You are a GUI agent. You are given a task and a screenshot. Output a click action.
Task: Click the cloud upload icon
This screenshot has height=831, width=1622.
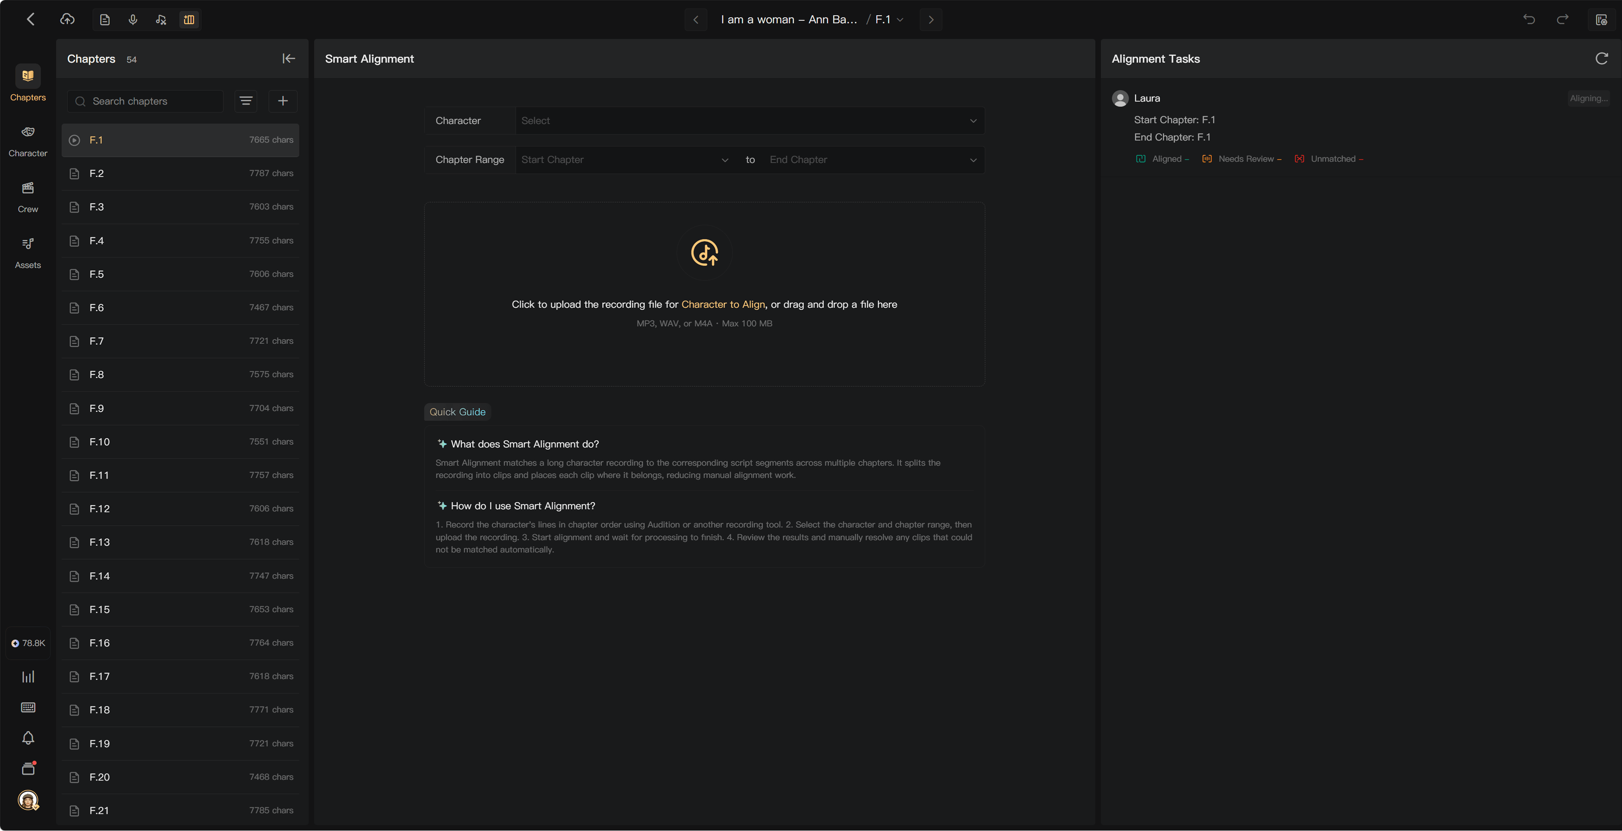[x=67, y=19]
